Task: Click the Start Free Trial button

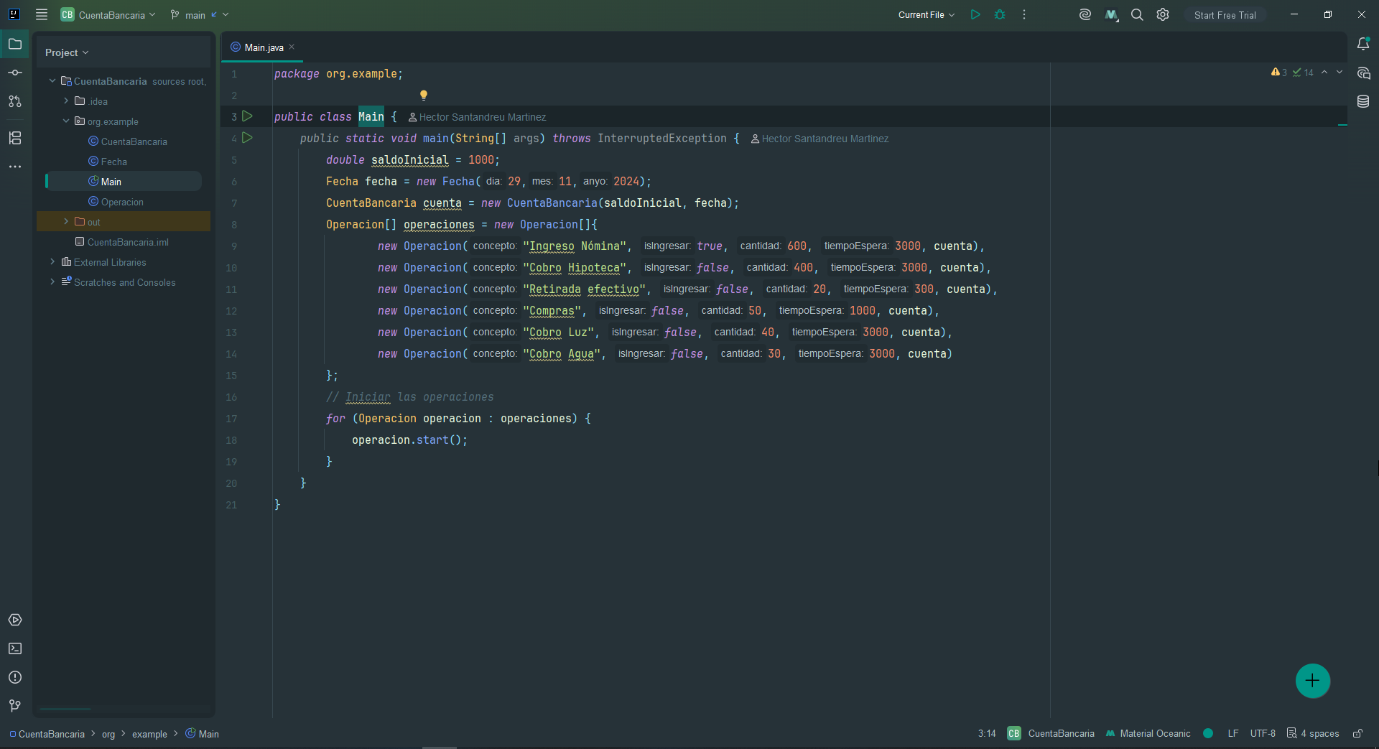Action: 1225,15
